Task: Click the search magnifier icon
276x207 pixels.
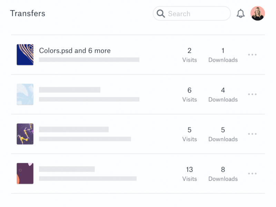Action: (161, 13)
